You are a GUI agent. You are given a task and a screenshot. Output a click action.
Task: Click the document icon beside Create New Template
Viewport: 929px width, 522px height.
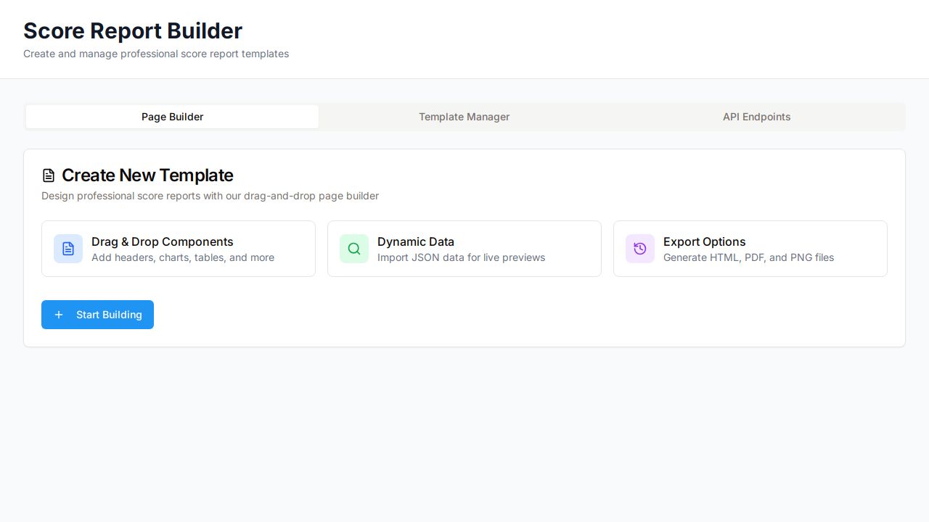(49, 175)
